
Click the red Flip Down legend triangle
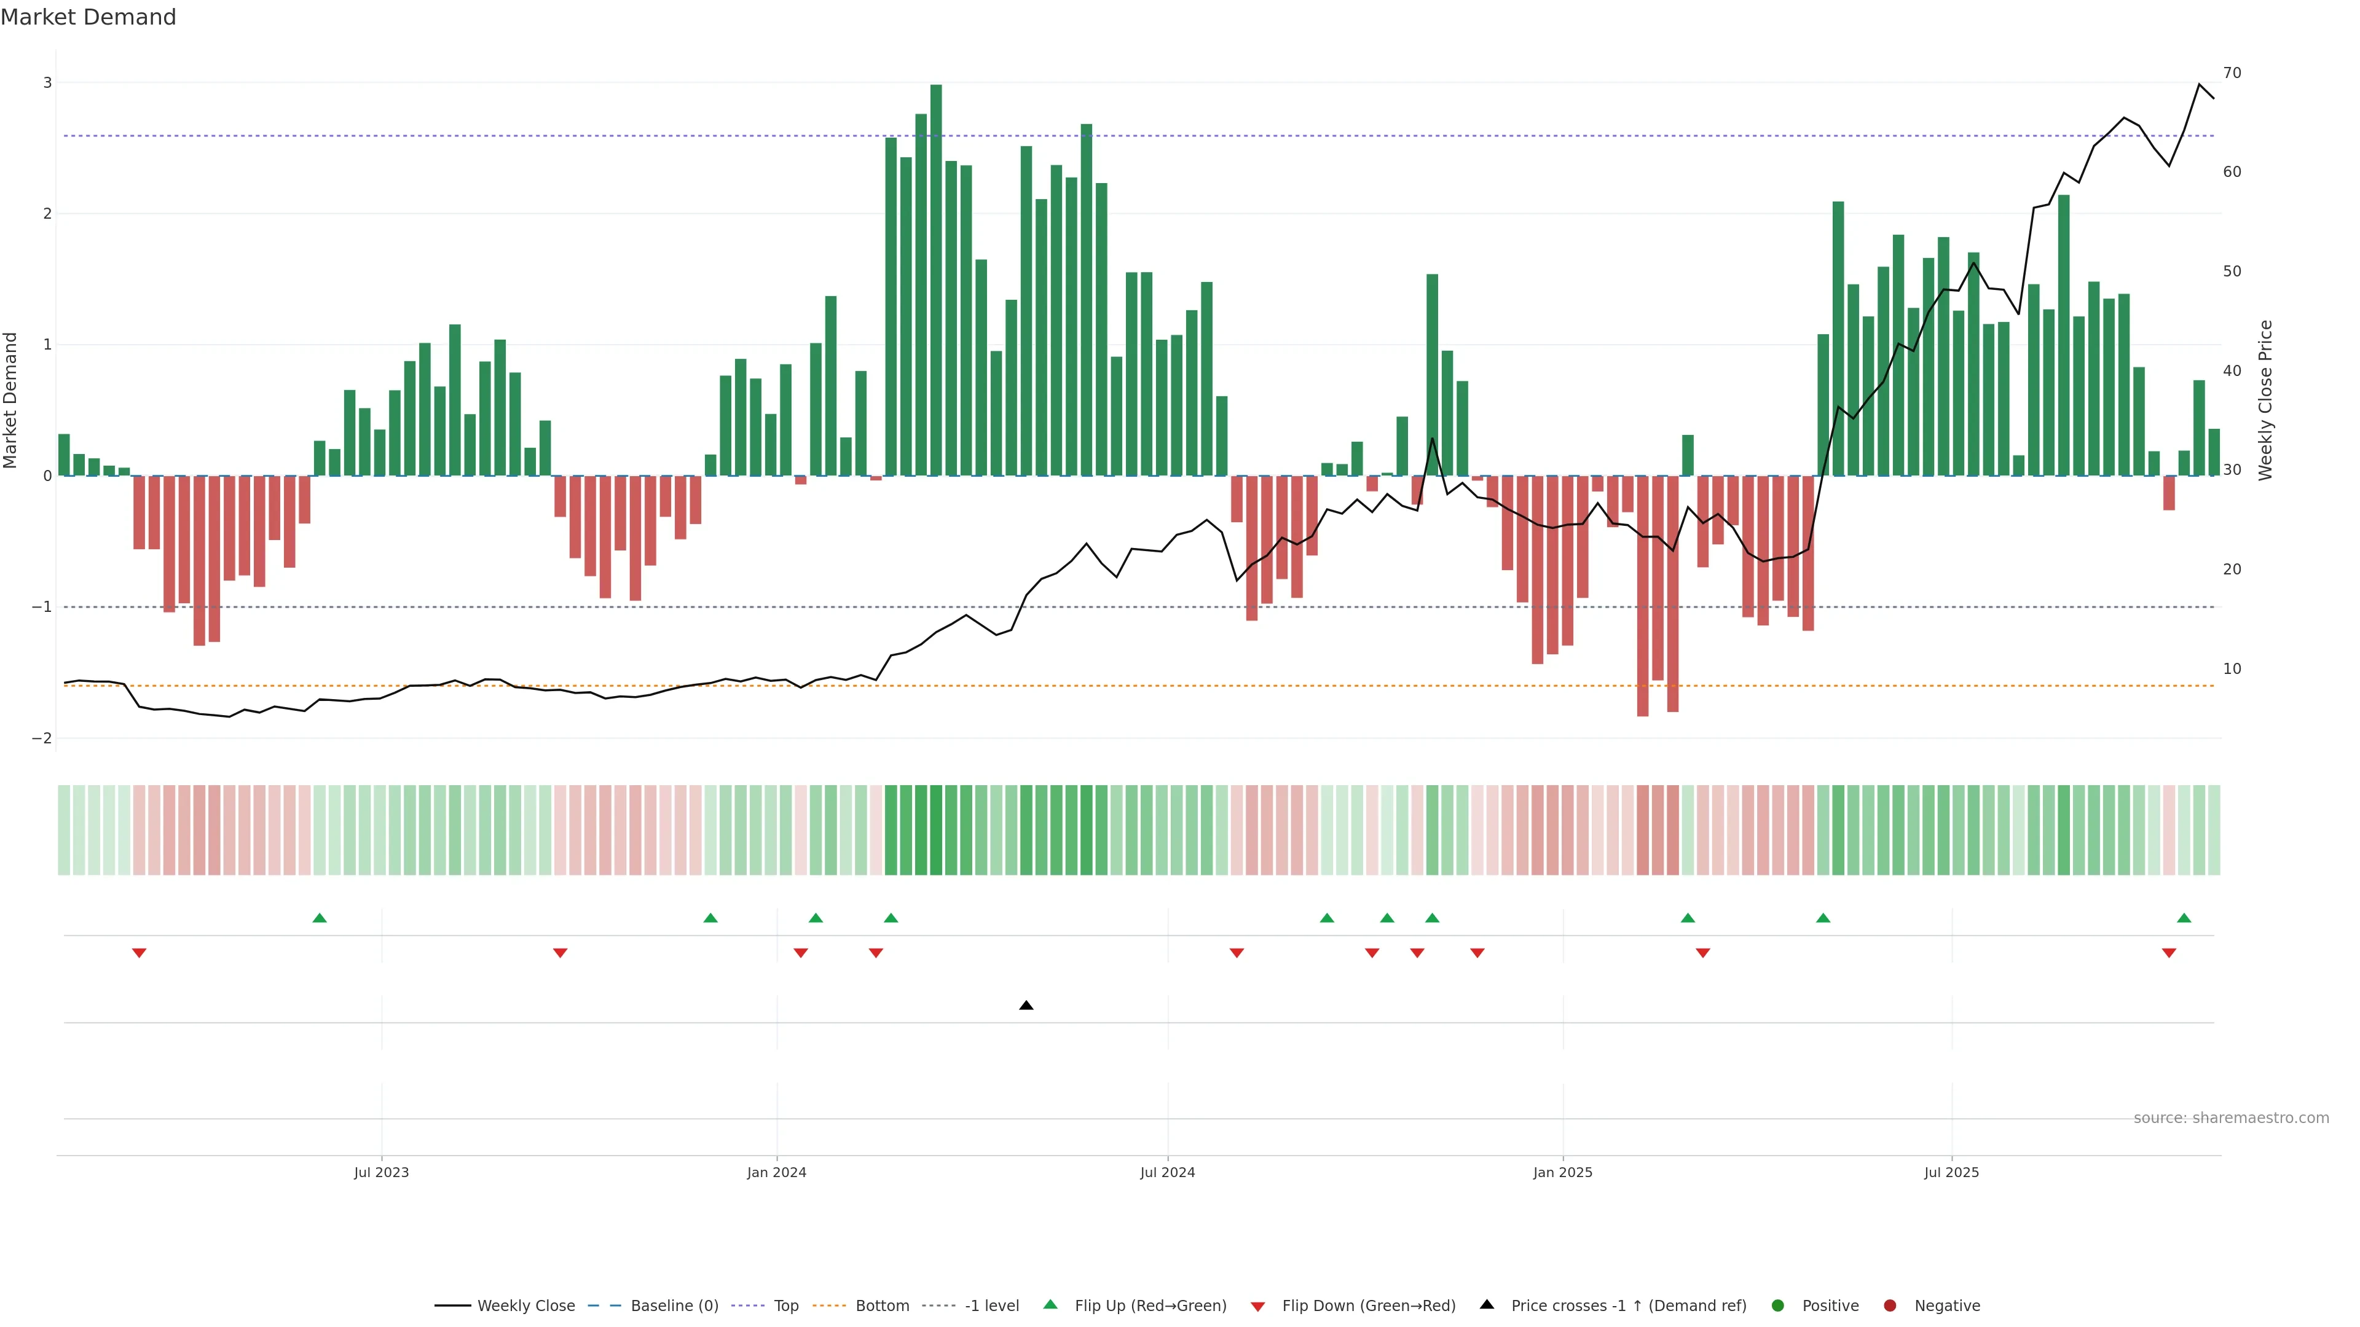[1258, 1306]
